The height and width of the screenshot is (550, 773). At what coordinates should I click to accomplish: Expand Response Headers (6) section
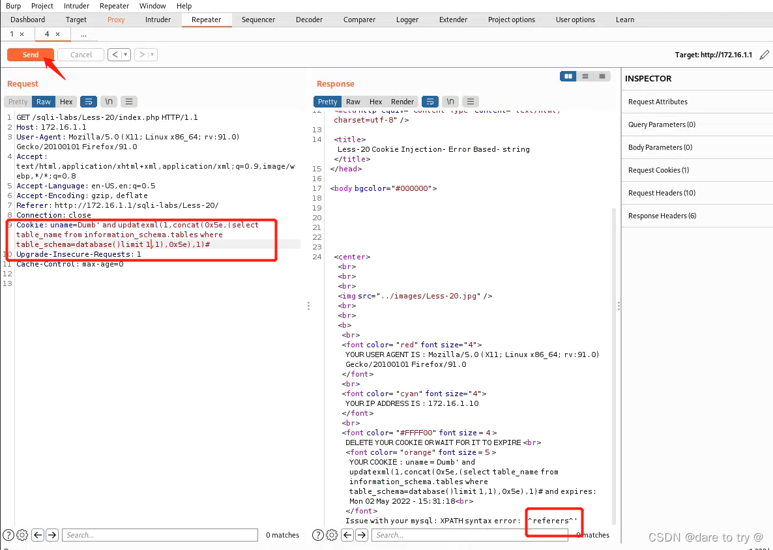pyautogui.click(x=697, y=215)
